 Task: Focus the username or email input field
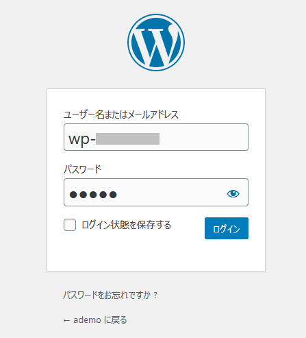click(x=156, y=137)
